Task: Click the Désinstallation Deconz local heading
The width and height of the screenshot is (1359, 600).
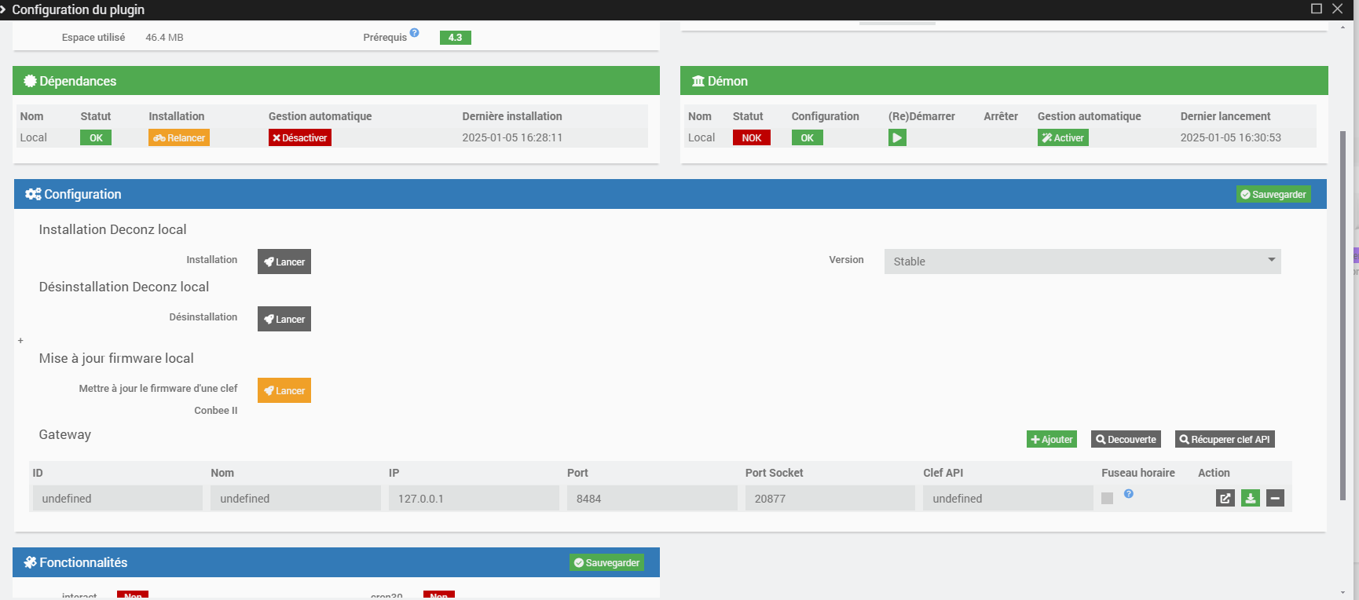Action: (x=124, y=287)
